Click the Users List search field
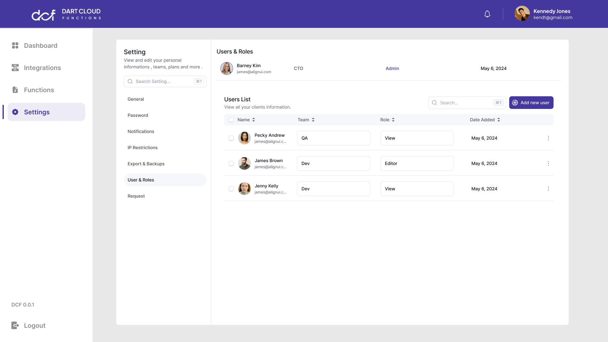Viewport: 608px width, 342px height. coord(467,103)
